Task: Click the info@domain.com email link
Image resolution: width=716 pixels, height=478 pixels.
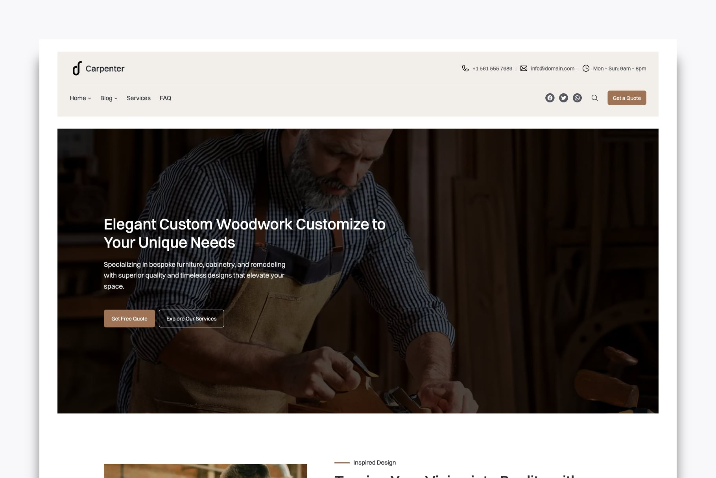Action: pos(552,69)
